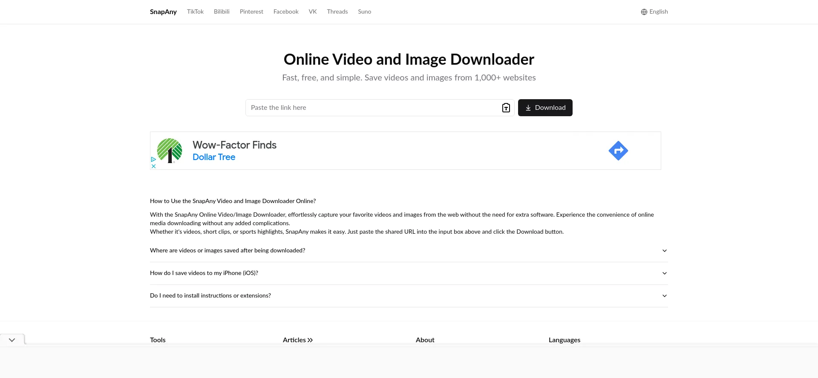The width and height of the screenshot is (818, 378).
Task: Click the 'How to Use the SnapAny' heading text
Action: [x=233, y=201]
